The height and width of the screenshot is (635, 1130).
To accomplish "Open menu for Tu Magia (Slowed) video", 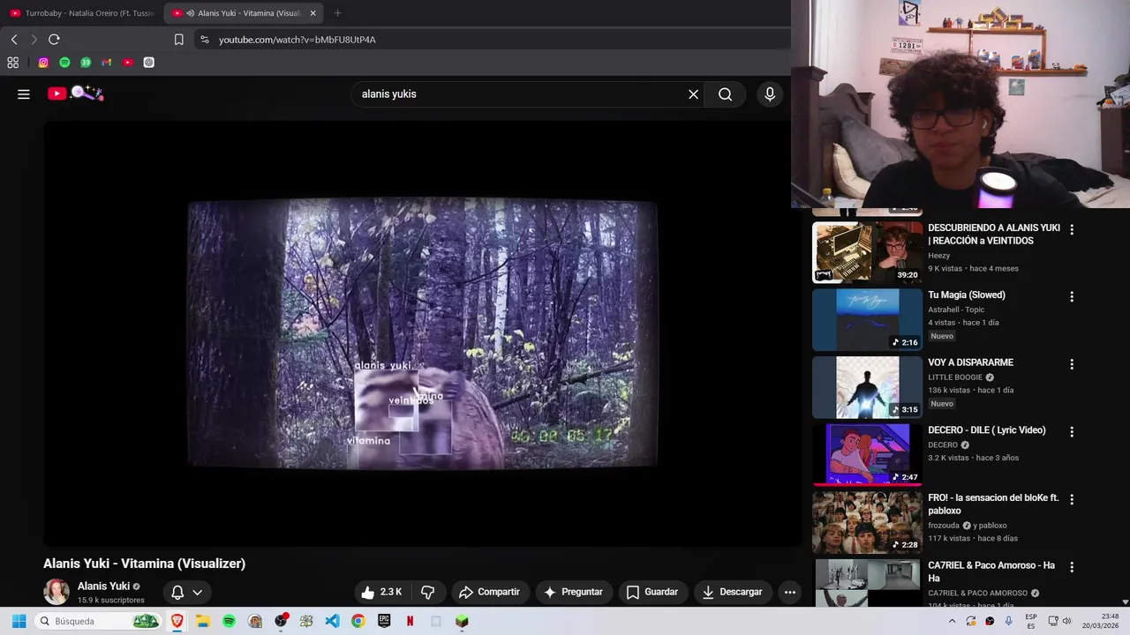I will coord(1072,297).
